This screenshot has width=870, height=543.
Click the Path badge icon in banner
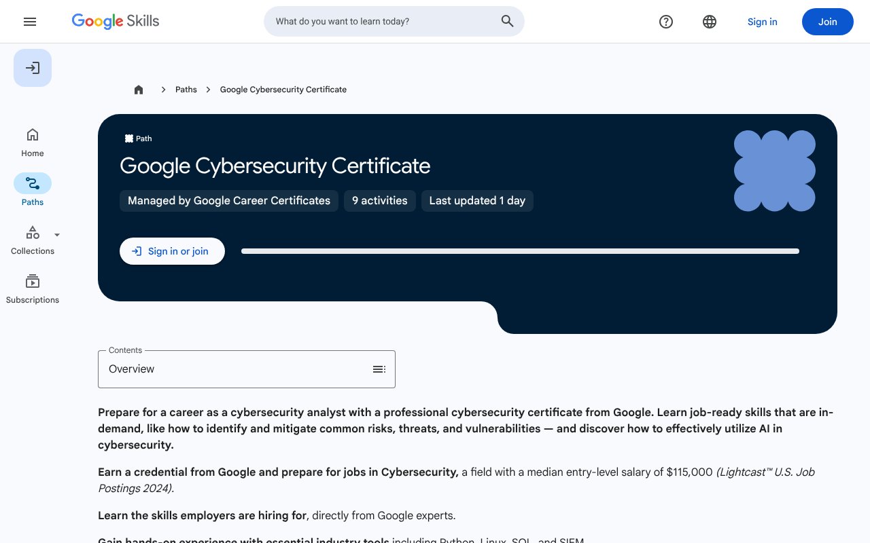click(129, 138)
